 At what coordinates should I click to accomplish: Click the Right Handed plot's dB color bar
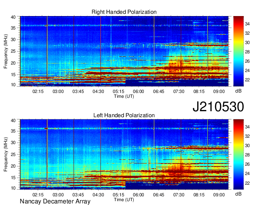[x=238, y=51]
